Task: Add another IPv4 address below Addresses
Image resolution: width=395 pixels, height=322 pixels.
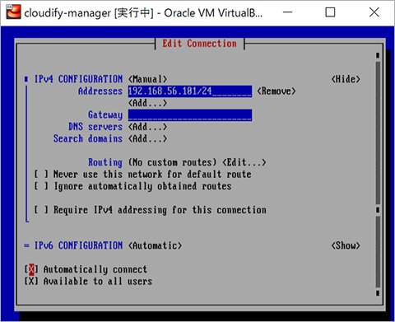Action: pos(147,103)
